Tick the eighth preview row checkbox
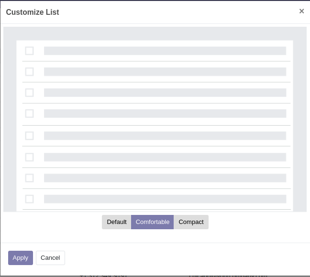 tap(30, 199)
